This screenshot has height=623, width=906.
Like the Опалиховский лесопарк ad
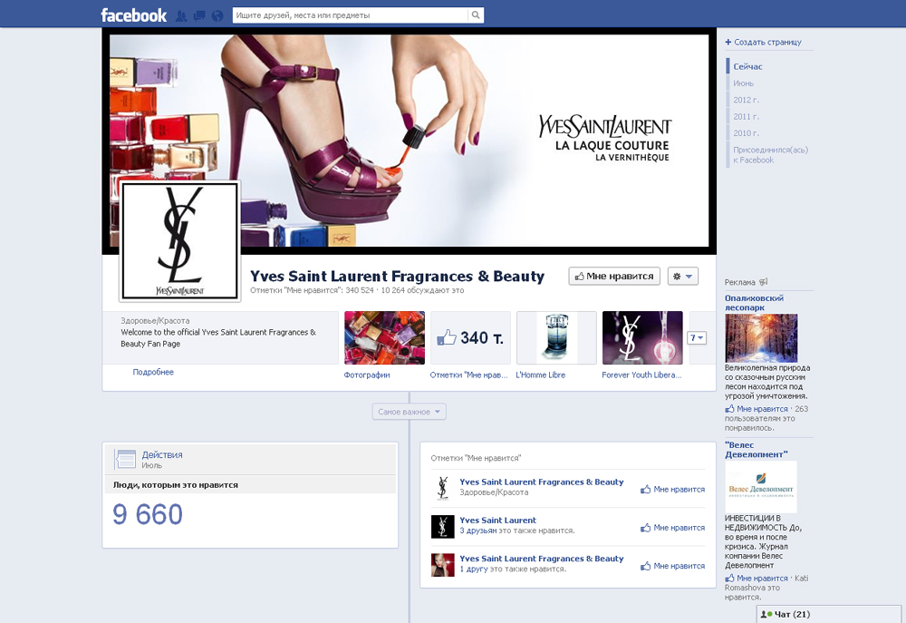tap(756, 409)
